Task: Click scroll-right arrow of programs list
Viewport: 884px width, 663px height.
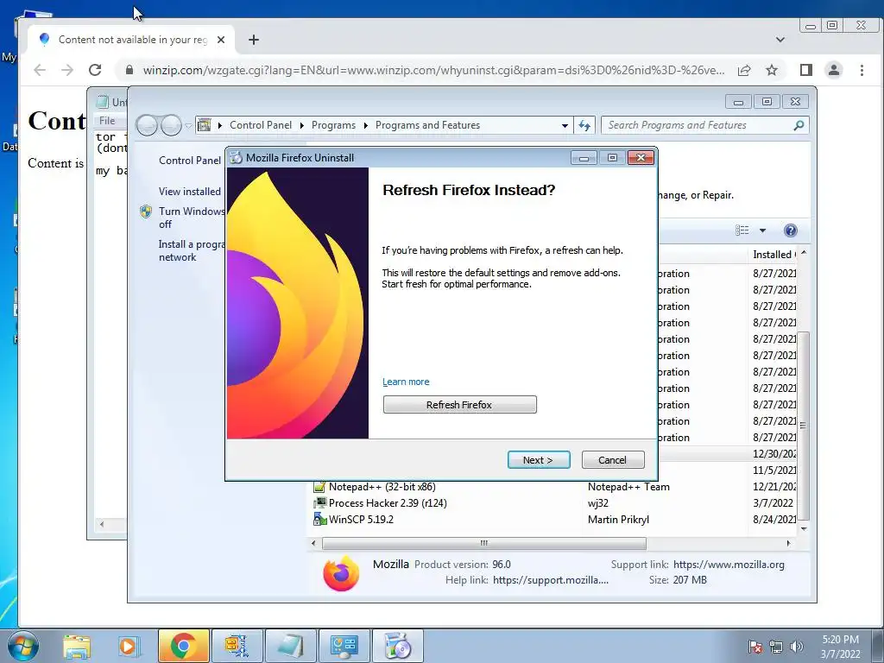Action: [x=788, y=544]
